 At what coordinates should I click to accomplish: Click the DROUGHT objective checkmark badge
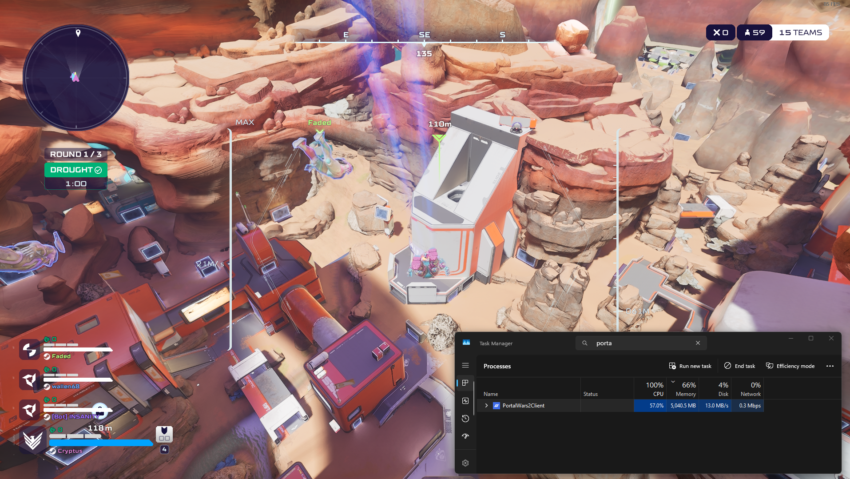[x=98, y=170]
